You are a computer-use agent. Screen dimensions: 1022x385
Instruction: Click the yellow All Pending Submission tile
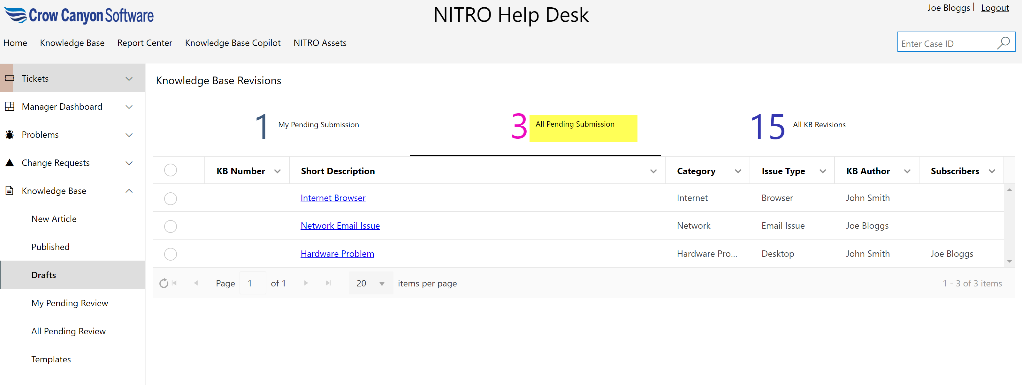point(583,128)
